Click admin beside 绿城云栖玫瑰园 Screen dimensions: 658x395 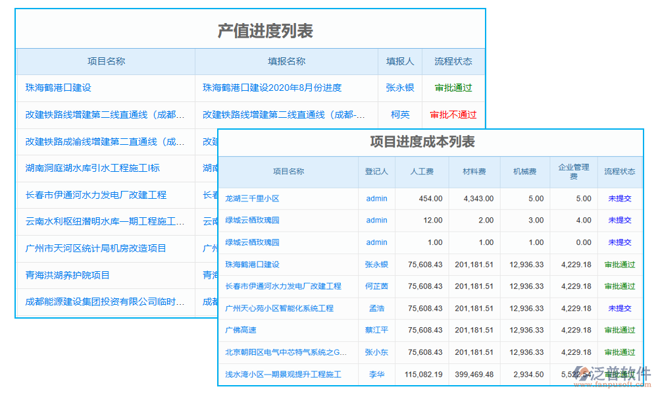[x=376, y=220]
